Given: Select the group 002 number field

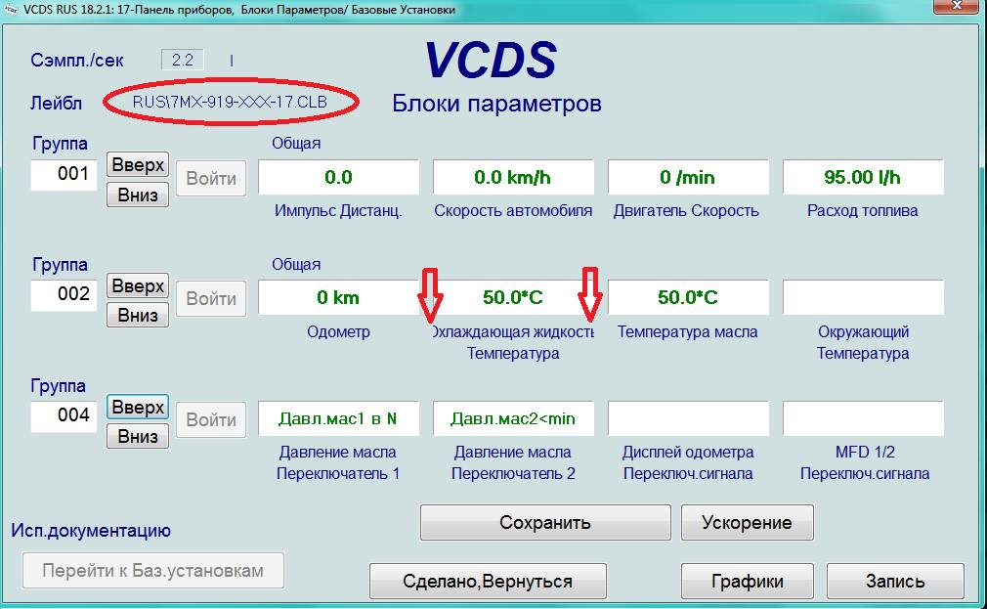Looking at the screenshot, I should (x=64, y=294).
